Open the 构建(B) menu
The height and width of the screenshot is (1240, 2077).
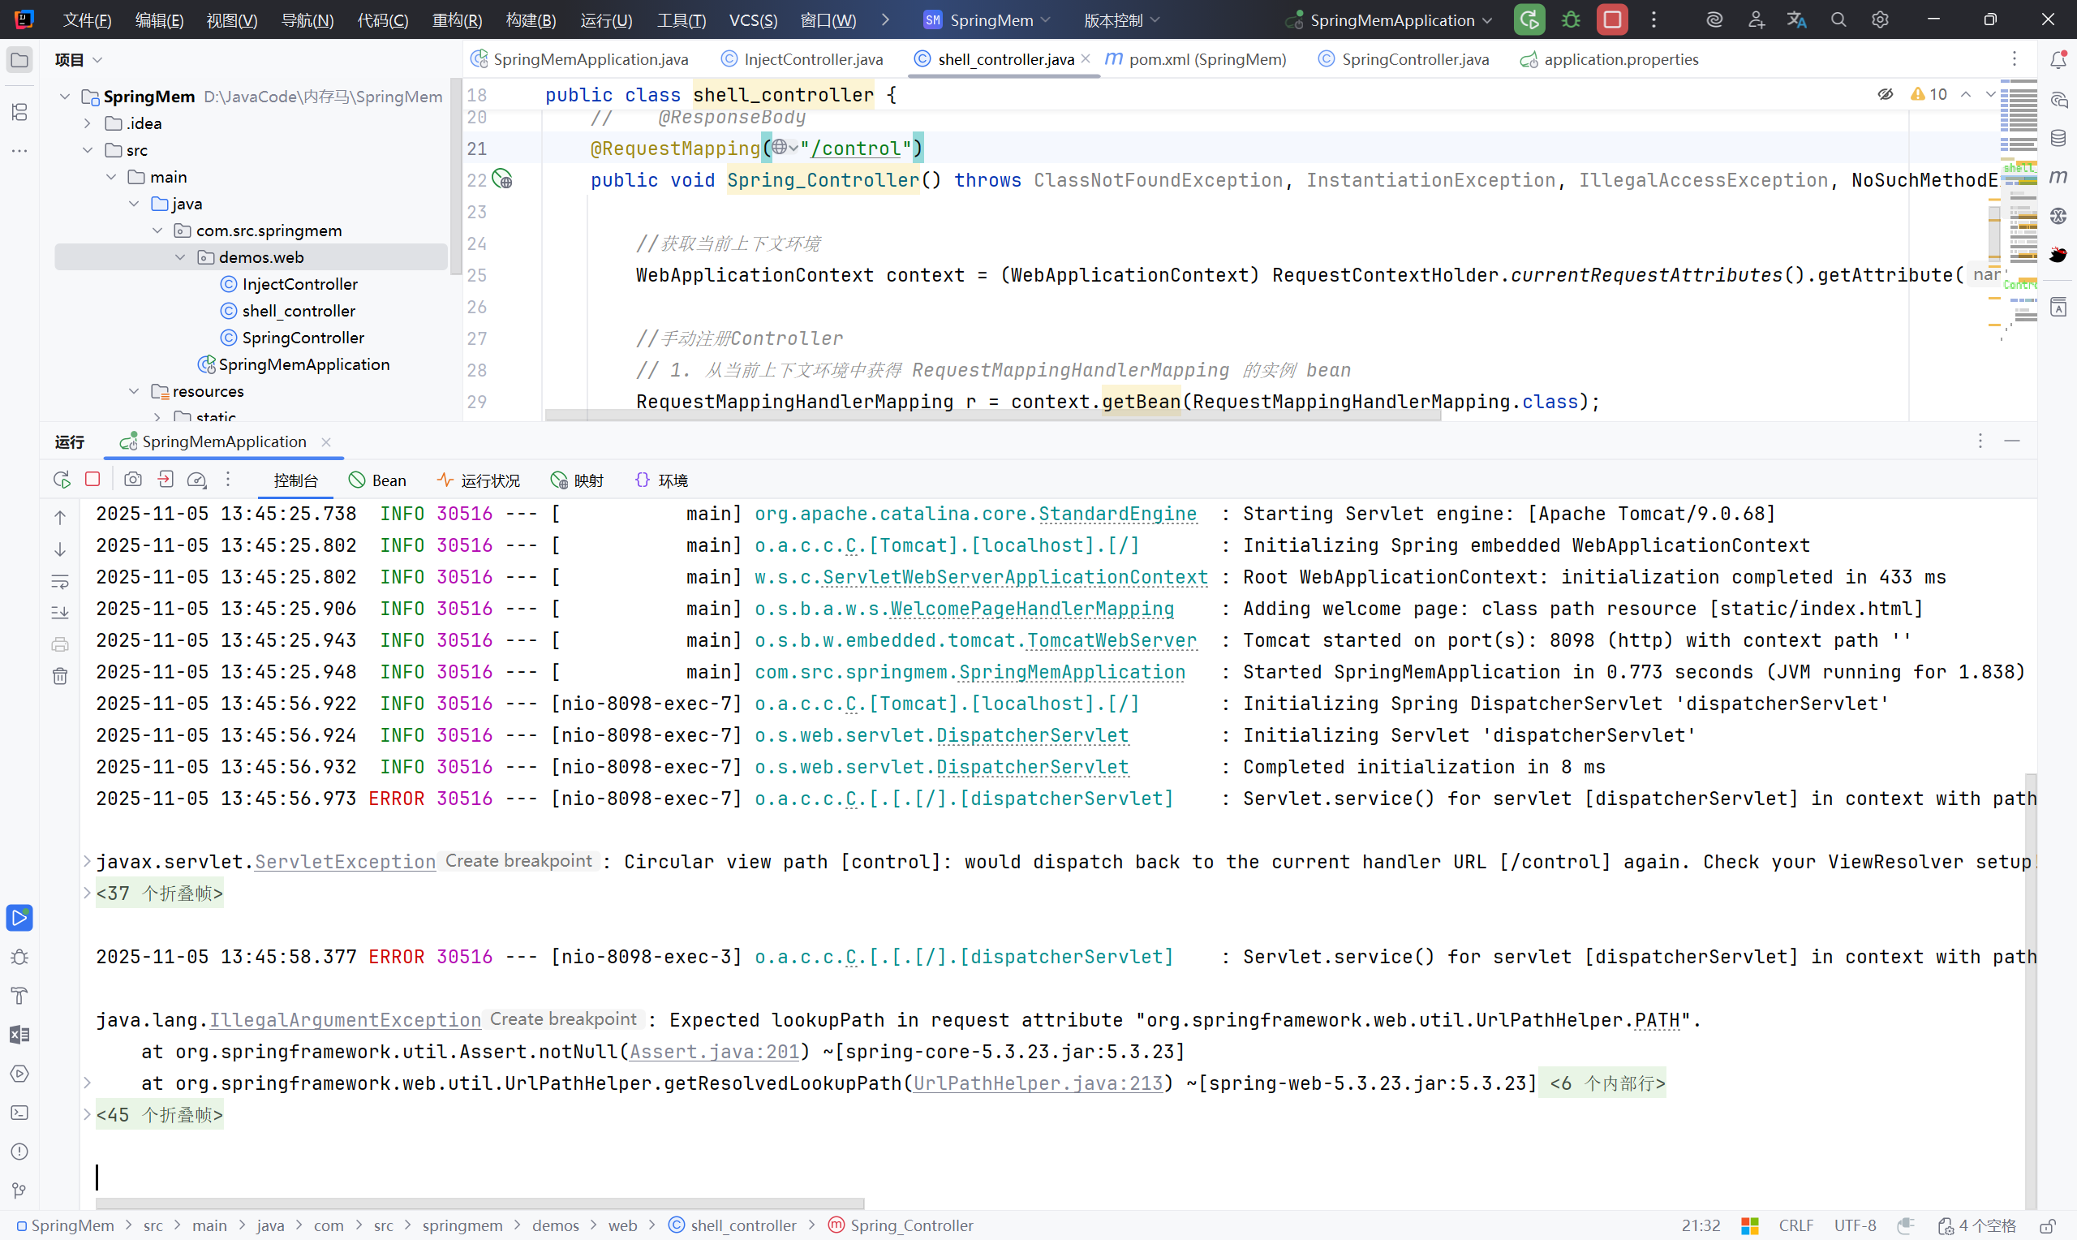pyautogui.click(x=531, y=20)
